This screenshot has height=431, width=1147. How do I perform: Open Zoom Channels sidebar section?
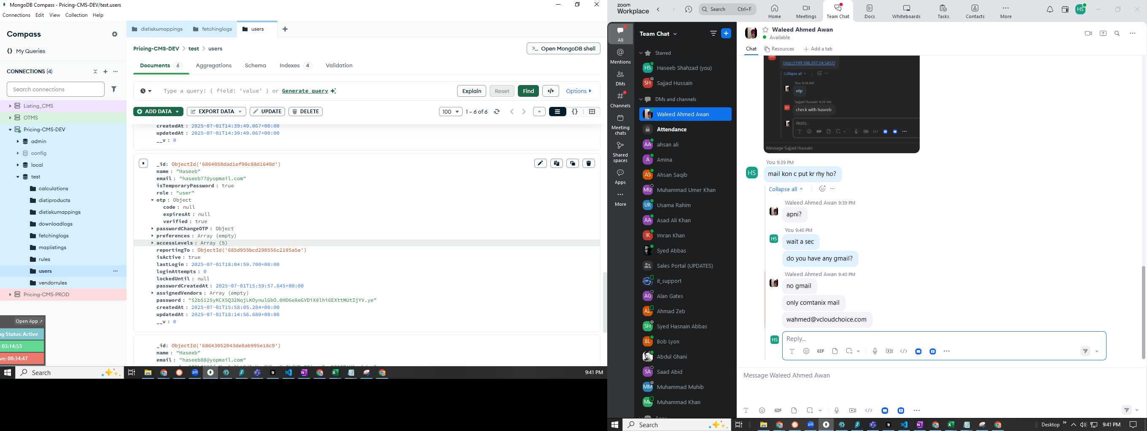click(x=620, y=100)
